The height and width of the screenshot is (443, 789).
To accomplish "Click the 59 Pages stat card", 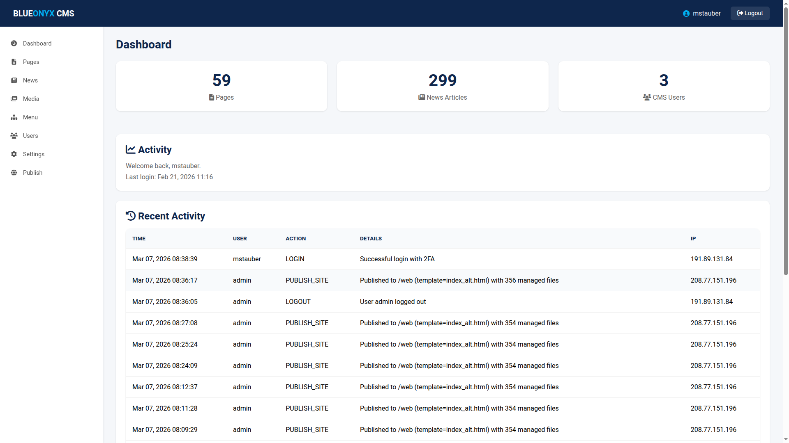I will click(x=221, y=86).
